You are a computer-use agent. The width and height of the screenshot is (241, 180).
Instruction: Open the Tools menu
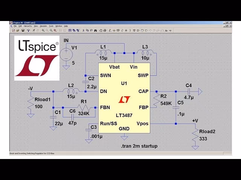(51, 26)
